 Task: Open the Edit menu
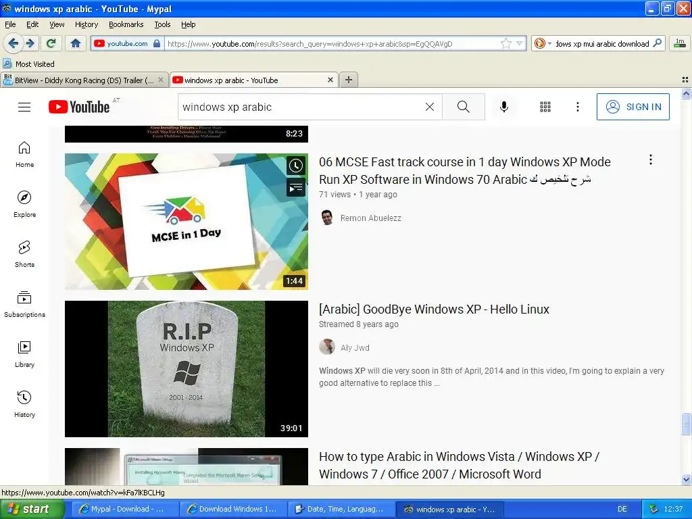pyautogui.click(x=32, y=24)
